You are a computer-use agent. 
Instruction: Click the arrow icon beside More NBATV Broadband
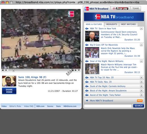coord(87,100)
